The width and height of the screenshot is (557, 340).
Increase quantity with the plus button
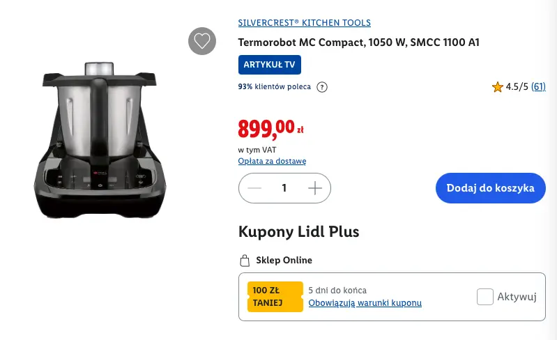(x=315, y=188)
